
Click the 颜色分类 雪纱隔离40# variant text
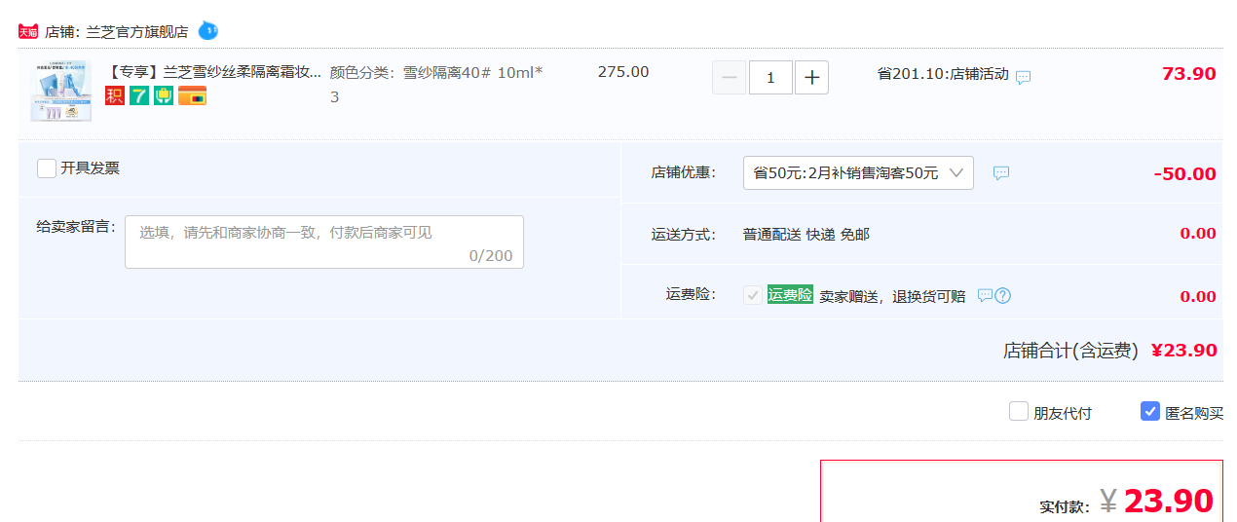pyautogui.click(x=436, y=84)
